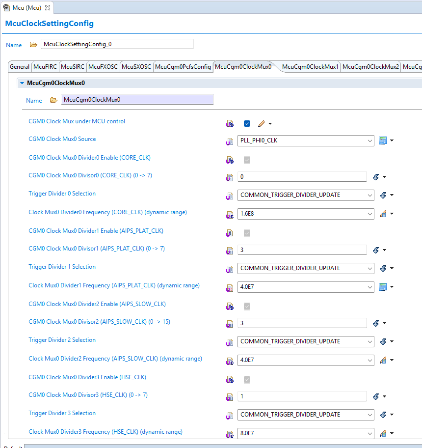
Task: Switch to the McuSXOSC tab
Action: (x=136, y=67)
